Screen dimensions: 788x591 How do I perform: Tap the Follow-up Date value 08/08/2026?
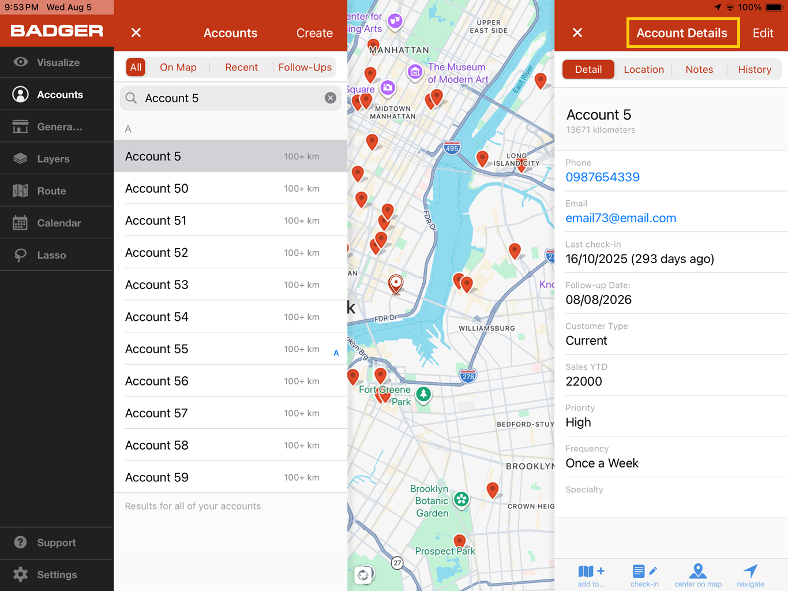click(x=599, y=300)
